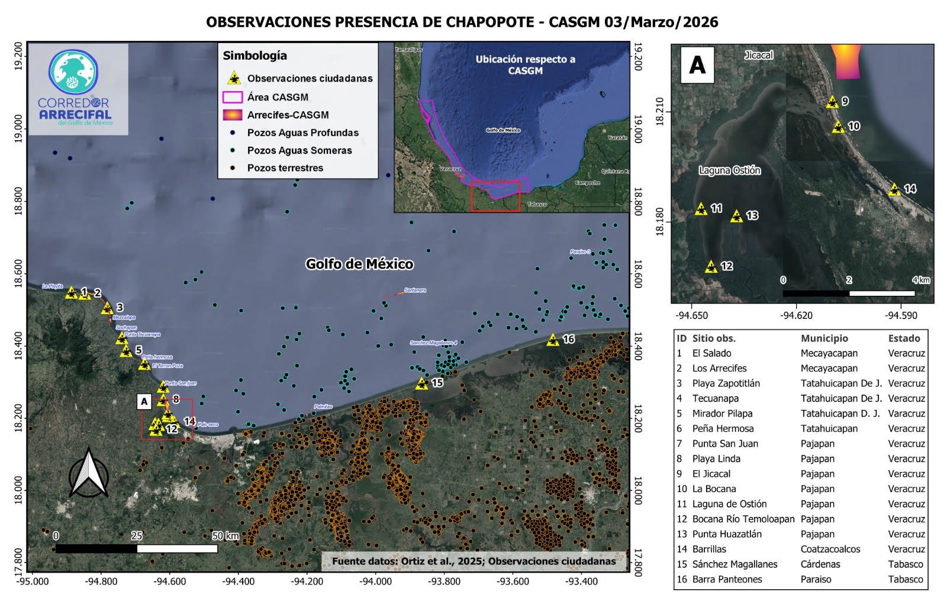Click observation marker 3 on the coastline
This screenshot has height=598, width=947.
(107, 308)
